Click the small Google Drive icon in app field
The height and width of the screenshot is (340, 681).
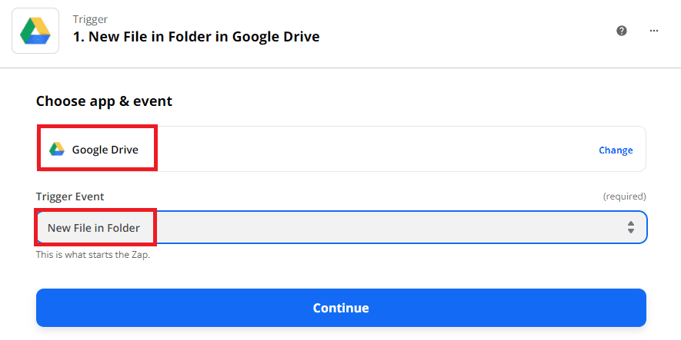tap(56, 150)
